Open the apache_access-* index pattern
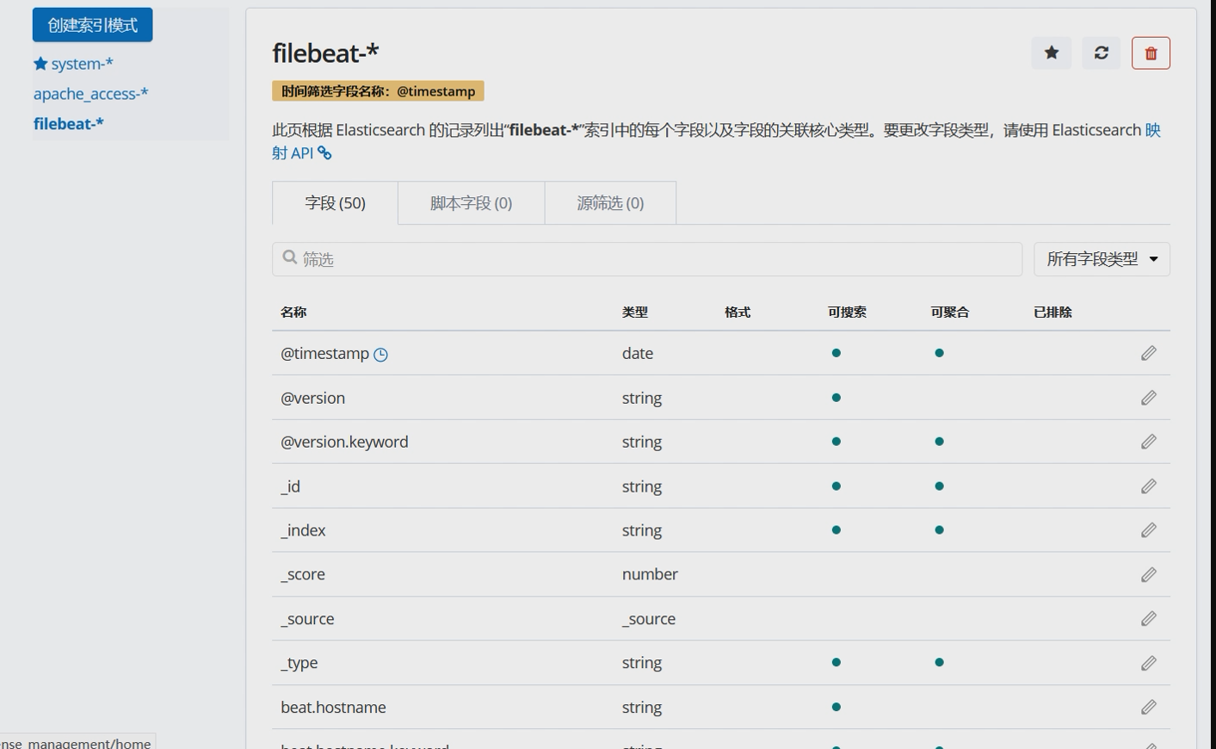Viewport: 1216px width, 749px height. coord(90,94)
